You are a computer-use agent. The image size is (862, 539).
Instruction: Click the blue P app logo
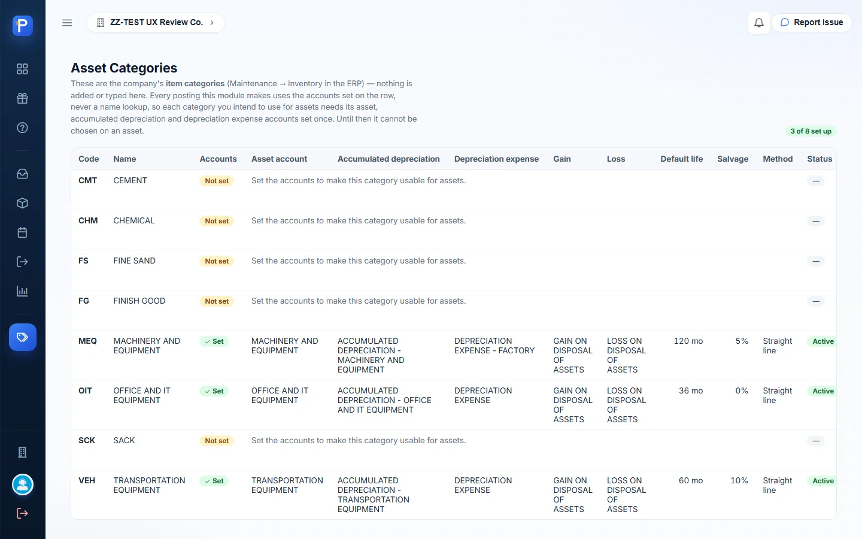22,26
